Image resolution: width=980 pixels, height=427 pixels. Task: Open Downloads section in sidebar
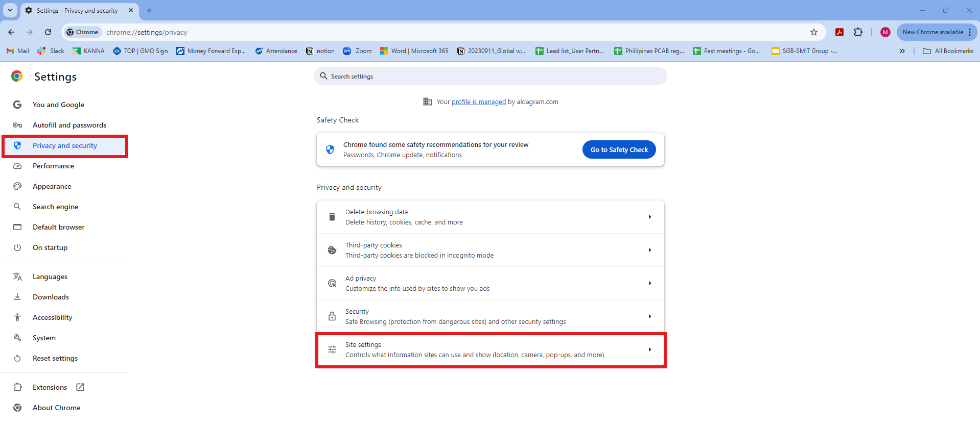pos(51,297)
